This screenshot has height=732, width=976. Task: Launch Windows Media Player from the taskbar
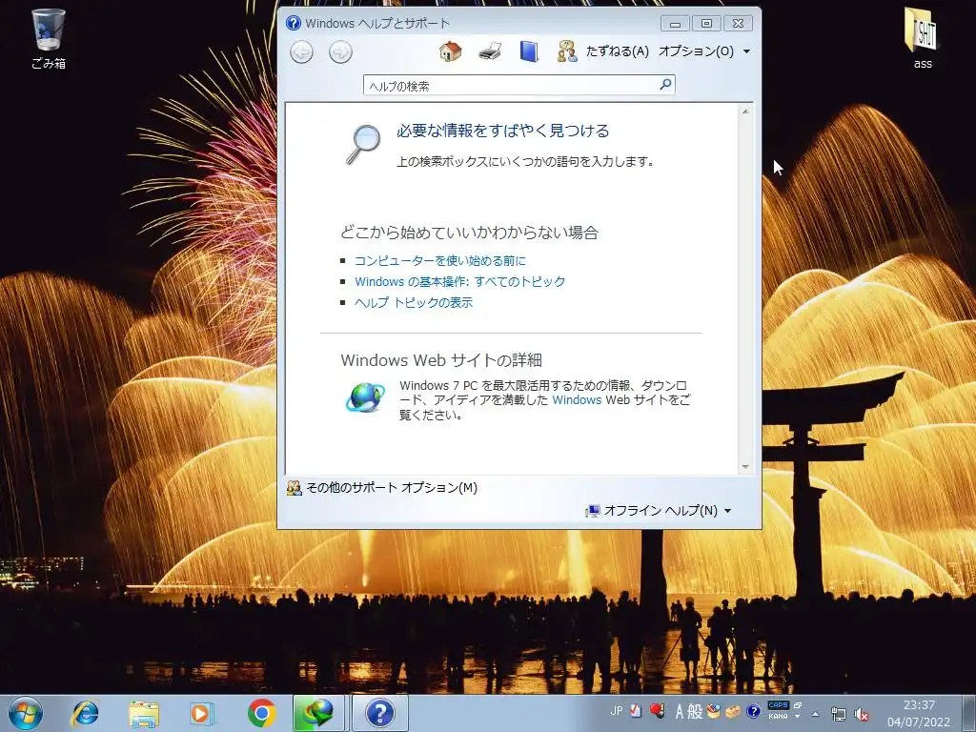click(x=202, y=713)
